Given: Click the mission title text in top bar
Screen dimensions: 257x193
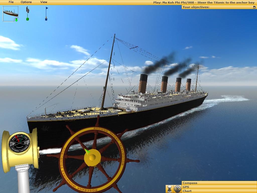Looking at the screenshot, I should pos(204,3).
